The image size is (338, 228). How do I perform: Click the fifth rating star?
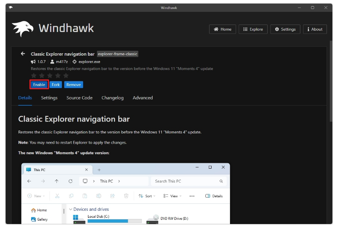(x=66, y=76)
